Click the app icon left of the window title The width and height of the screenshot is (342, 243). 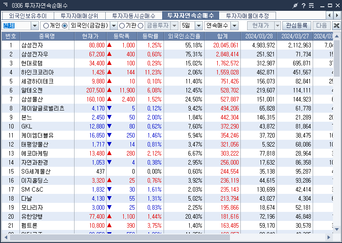6,5
